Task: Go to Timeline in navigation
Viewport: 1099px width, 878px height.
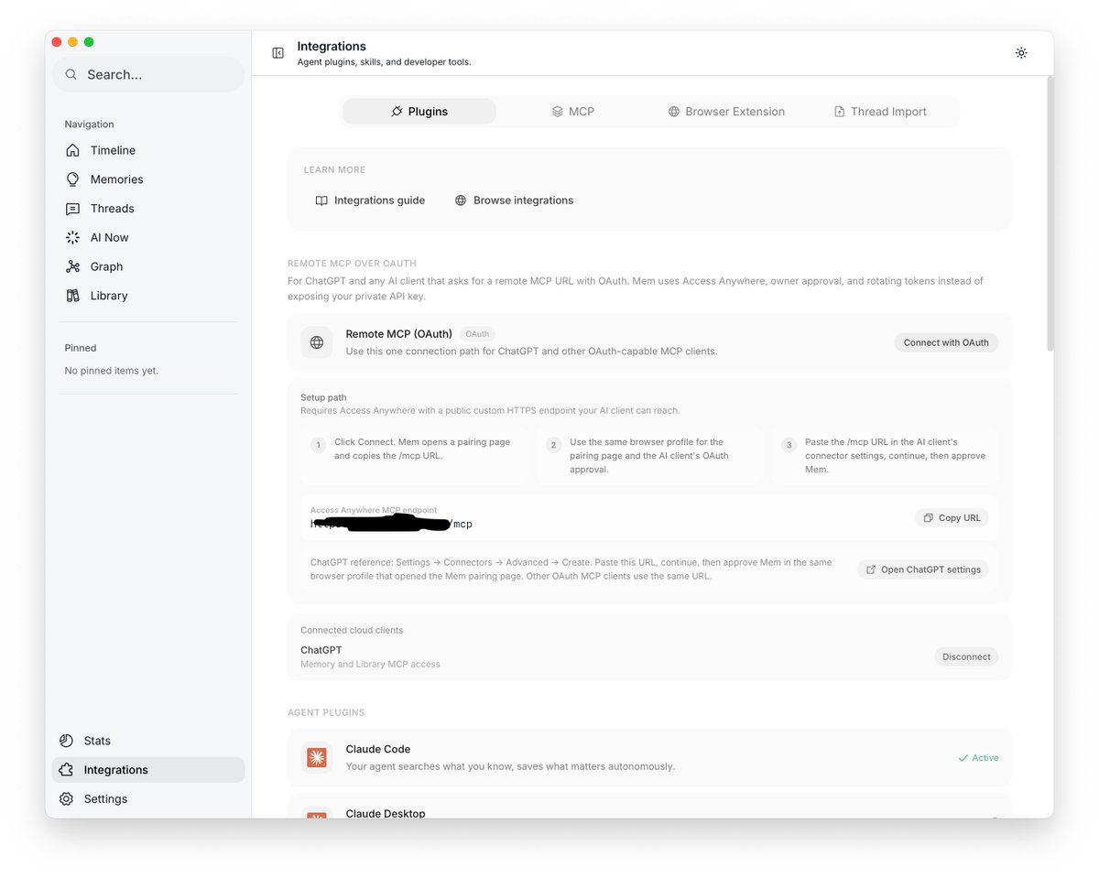Action: coord(148,150)
